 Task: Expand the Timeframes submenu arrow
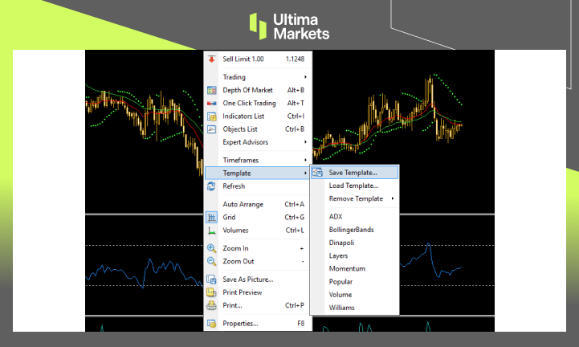click(x=305, y=160)
